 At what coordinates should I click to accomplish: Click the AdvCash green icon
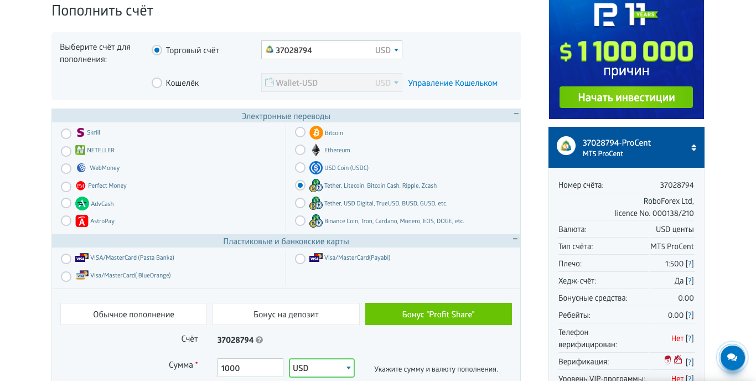pyautogui.click(x=82, y=204)
